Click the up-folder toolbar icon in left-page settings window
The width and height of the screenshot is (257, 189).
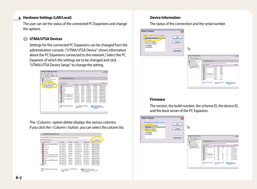coord(46,76)
